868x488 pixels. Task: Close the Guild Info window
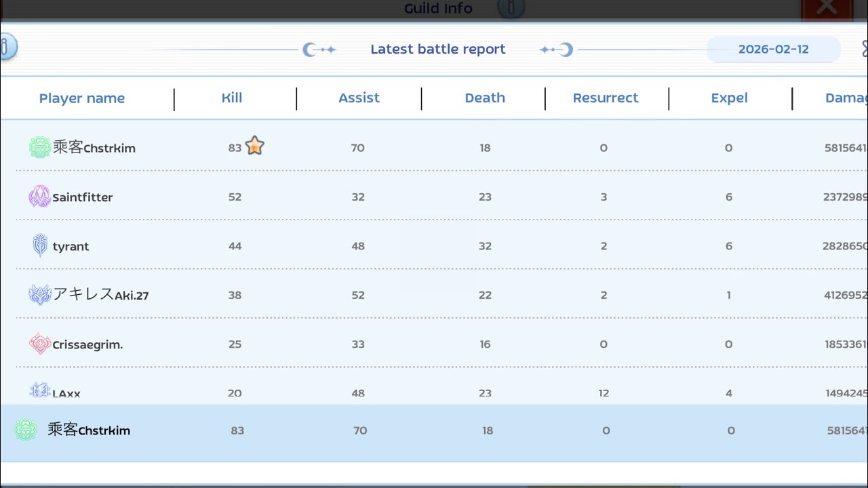[827, 8]
